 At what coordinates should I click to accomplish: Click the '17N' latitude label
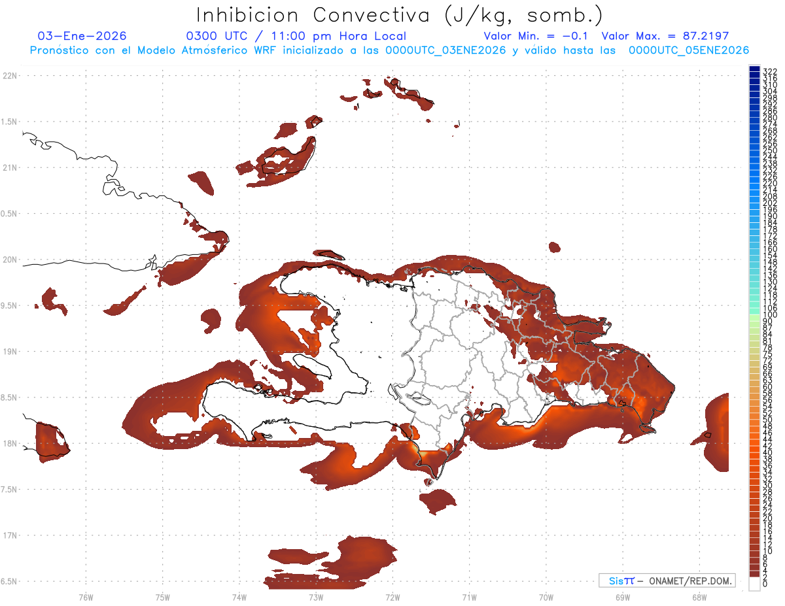pos(10,535)
